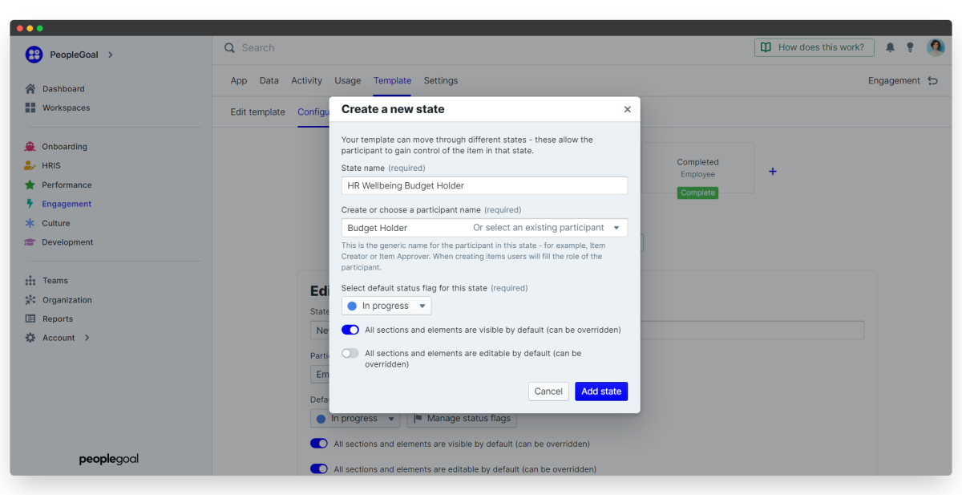Viewport: 962px width, 495px height.
Task: Select the Completed Employee state card
Action: click(x=697, y=168)
